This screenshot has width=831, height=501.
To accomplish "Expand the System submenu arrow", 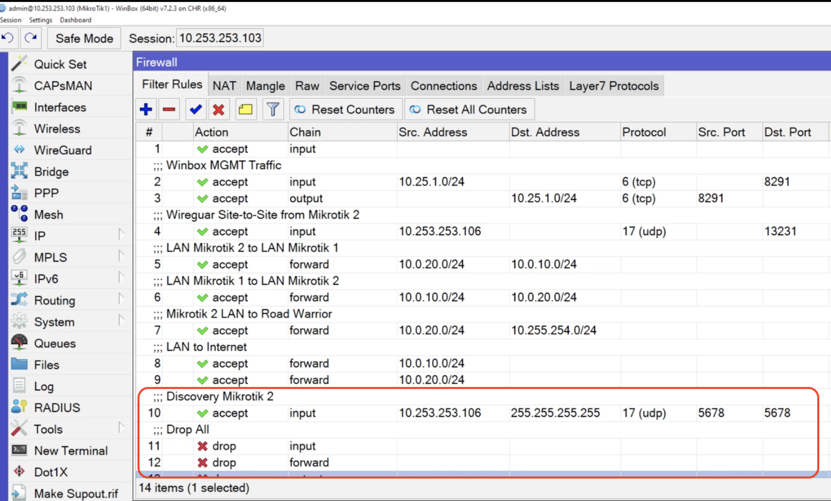I will 122,321.
